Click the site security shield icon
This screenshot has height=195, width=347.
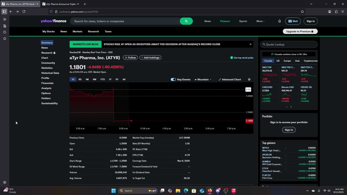(x=51, y=12)
